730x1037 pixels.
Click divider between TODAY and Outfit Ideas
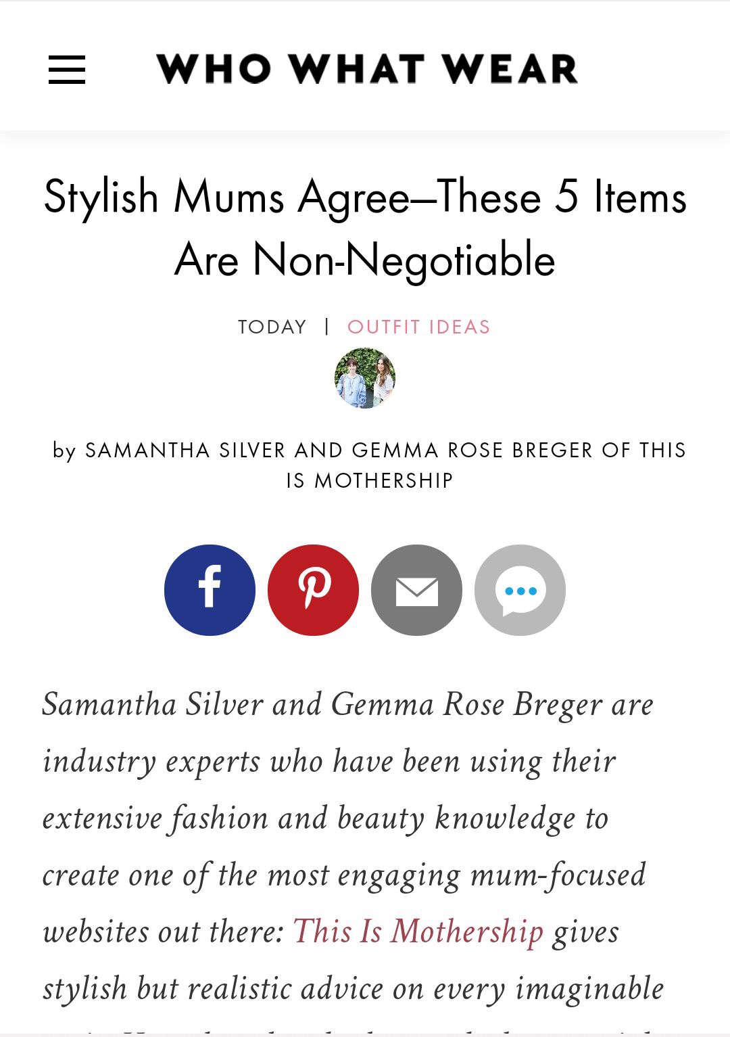(327, 327)
